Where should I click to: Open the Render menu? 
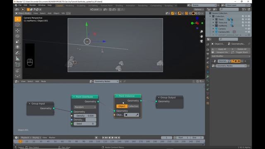click(33, 5)
